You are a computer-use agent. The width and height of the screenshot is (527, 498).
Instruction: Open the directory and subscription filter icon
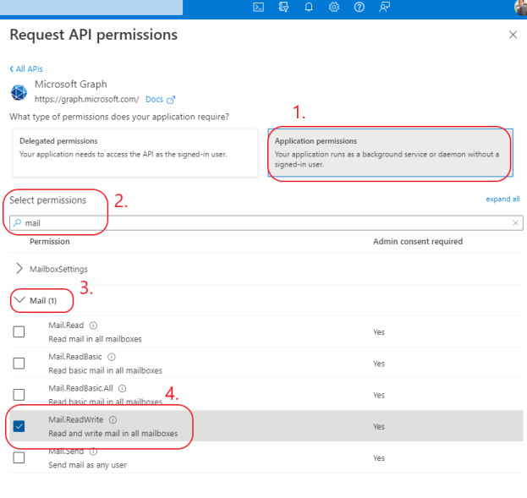(x=283, y=8)
